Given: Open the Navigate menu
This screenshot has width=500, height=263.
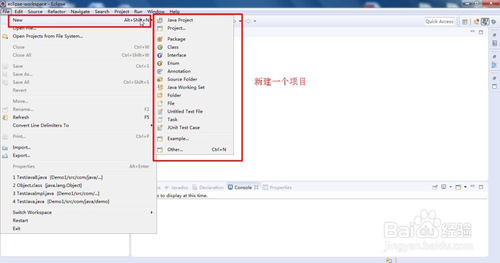Looking at the screenshot, I should tap(80, 11).
